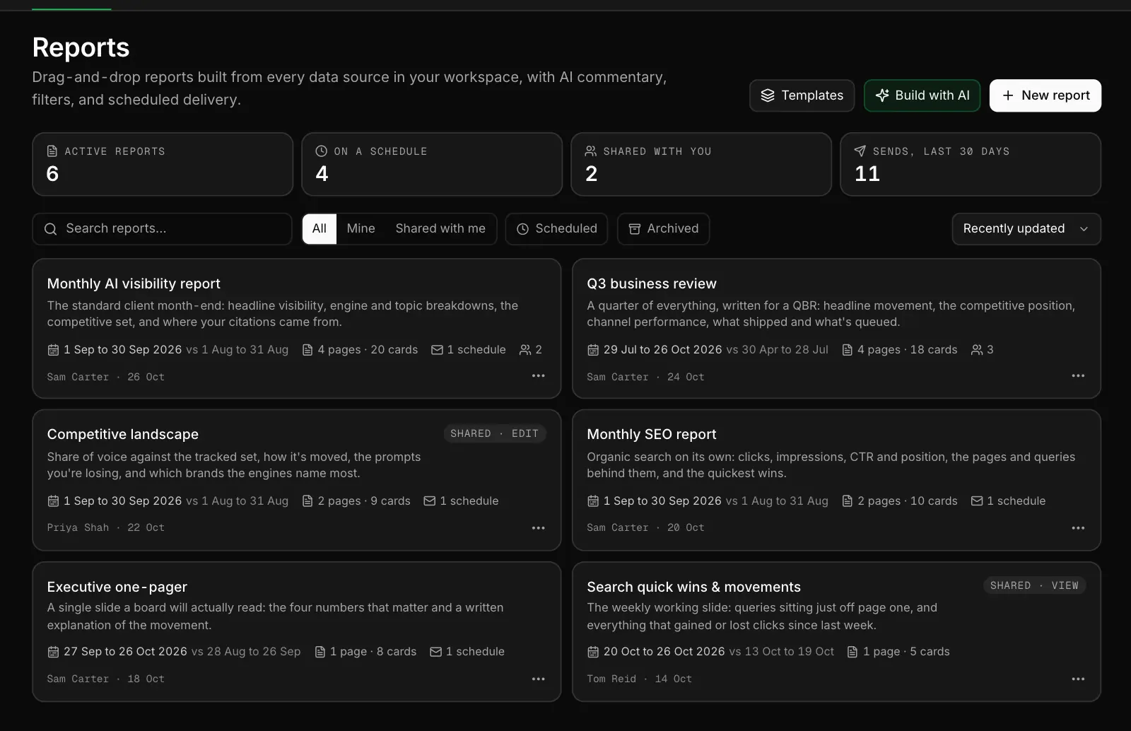The image size is (1131, 731).
Task: Click the archive box icon on Archived filter
Action: coord(635,229)
